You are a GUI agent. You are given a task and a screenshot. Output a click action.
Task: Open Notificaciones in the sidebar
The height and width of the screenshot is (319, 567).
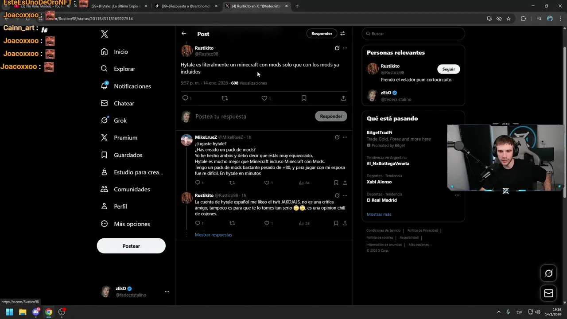point(126,86)
